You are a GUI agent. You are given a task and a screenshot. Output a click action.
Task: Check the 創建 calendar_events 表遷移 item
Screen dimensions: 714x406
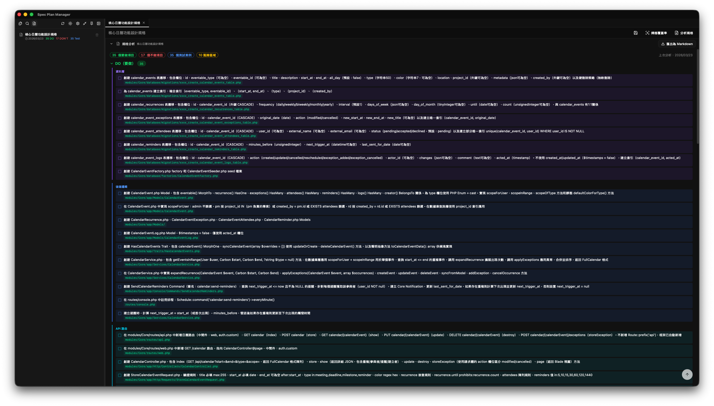(119, 78)
